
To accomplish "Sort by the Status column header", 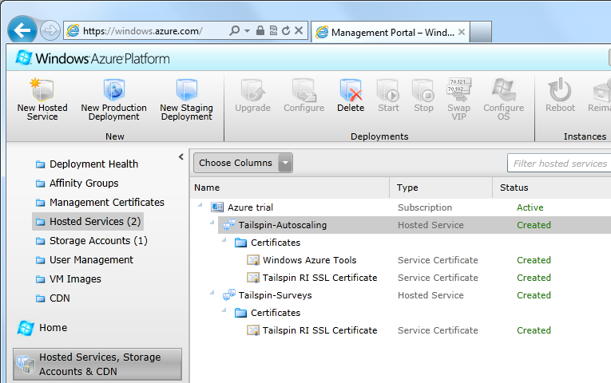I will [552, 188].
